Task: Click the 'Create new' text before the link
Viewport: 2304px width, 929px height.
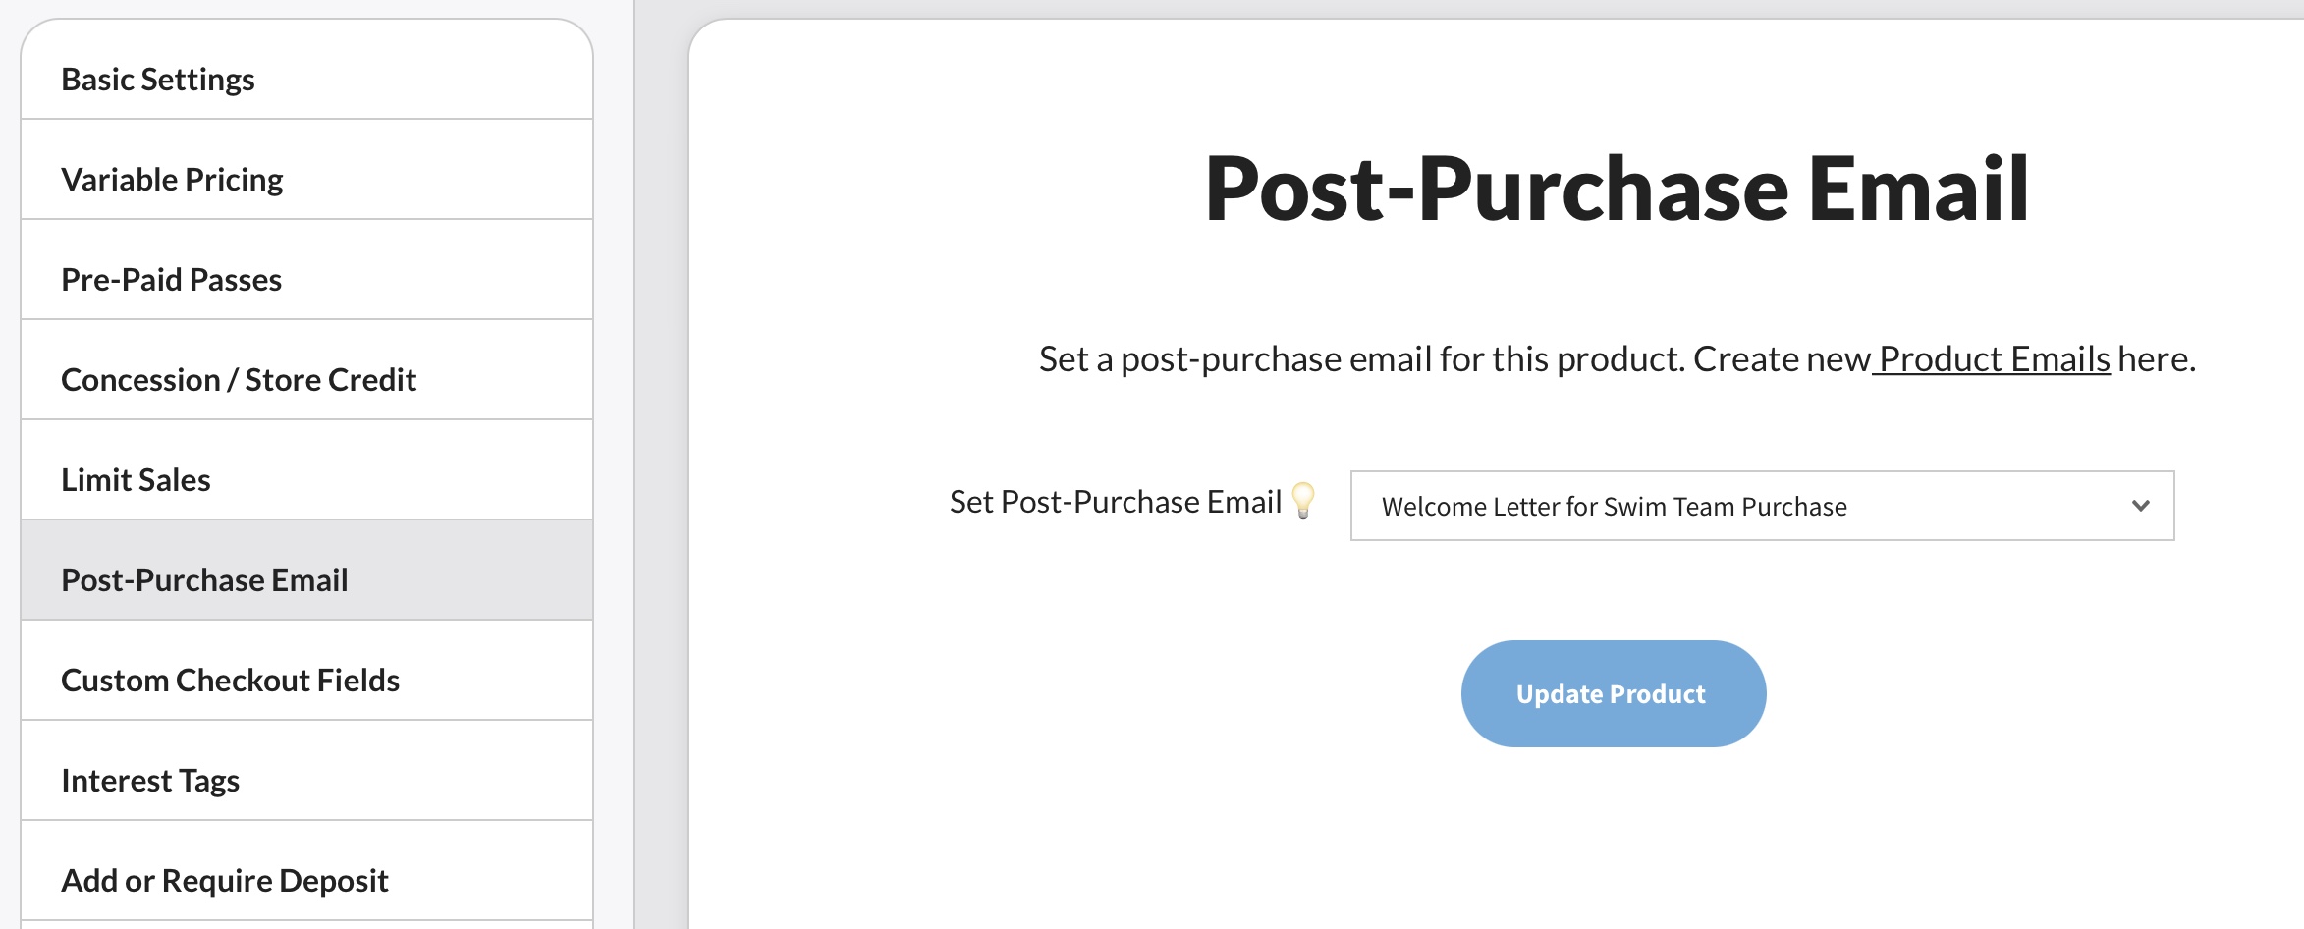Action: coord(1781,359)
